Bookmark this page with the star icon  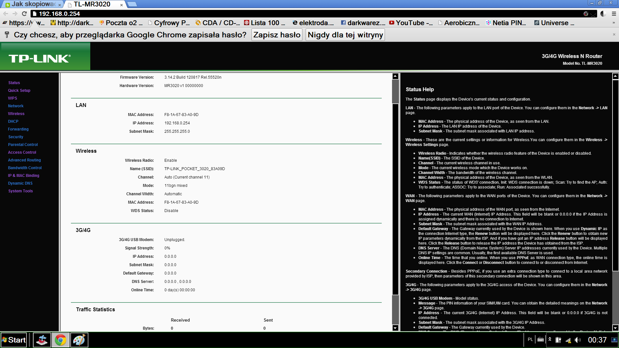(593, 14)
